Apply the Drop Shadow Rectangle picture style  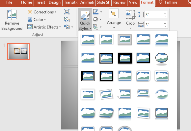click(x=143, y=39)
